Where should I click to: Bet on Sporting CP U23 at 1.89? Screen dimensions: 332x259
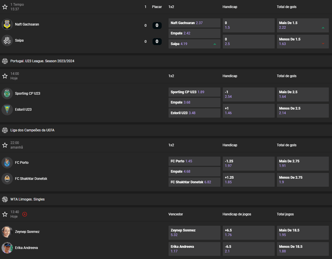coord(194,92)
